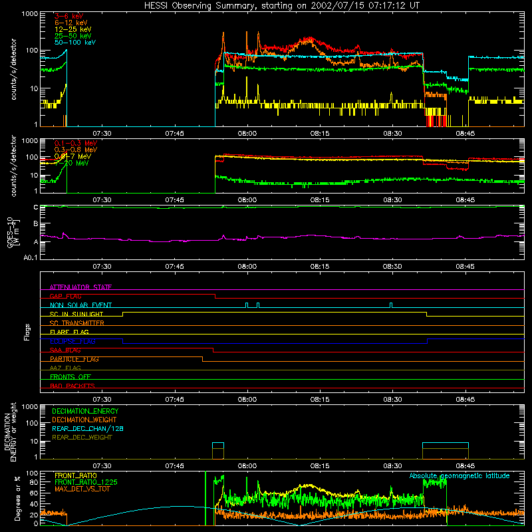Click the 07:45 tick under flags panel

point(175,400)
